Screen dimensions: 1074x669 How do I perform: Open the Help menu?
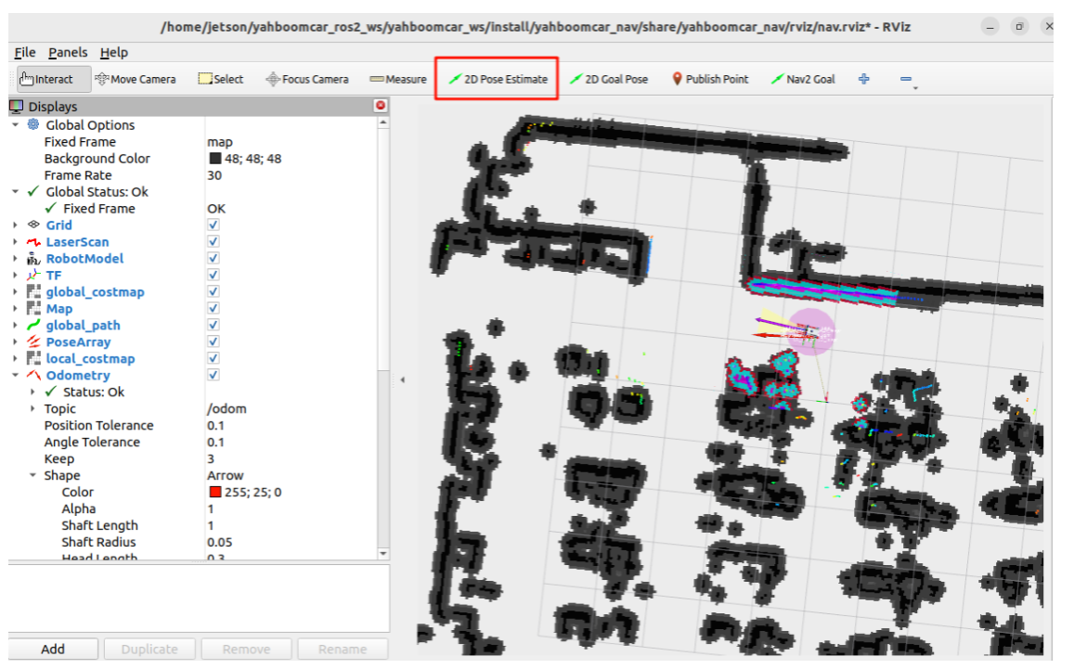point(113,53)
